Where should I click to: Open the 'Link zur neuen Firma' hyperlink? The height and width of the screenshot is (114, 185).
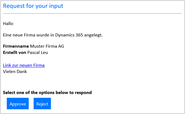[x=24, y=65]
